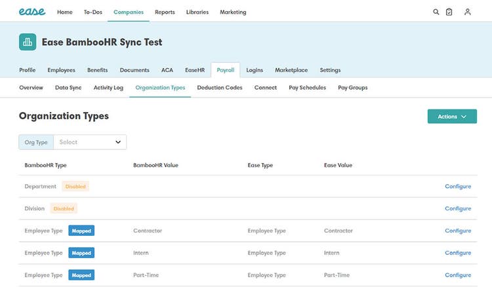Click Configure for the Part-Time row

tap(458, 275)
